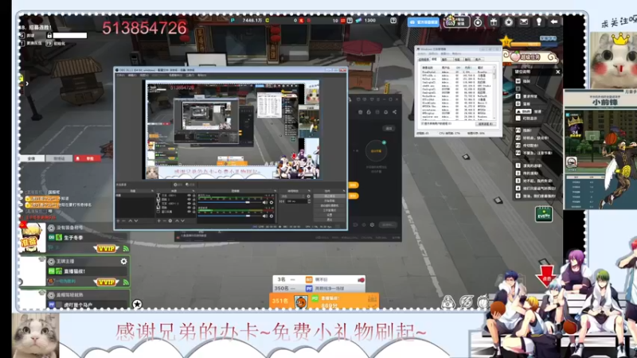This screenshot has height=358, width=637.
Task: Click the star badge icon beside the player list
Action: pos(137,304)
